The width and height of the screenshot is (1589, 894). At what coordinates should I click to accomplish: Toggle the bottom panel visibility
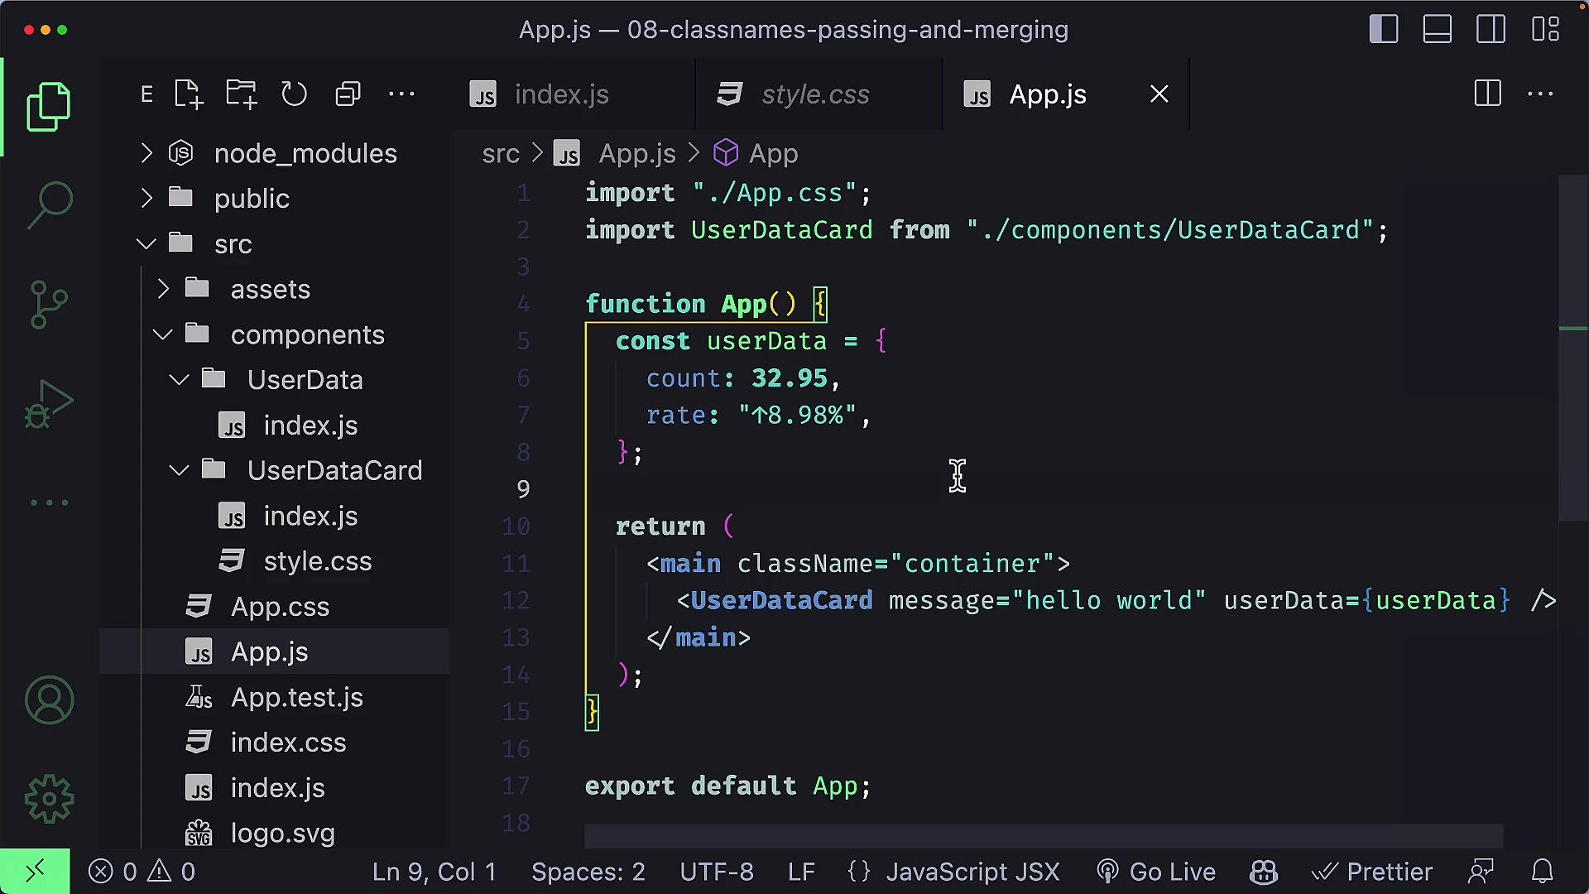pos(1438,29)
